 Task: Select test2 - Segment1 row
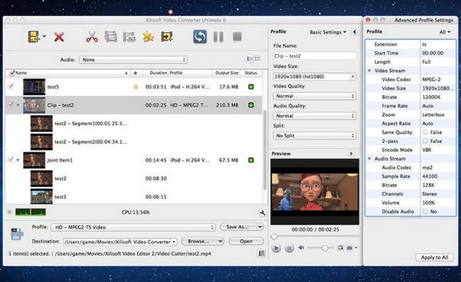click(x=133, y=124)
